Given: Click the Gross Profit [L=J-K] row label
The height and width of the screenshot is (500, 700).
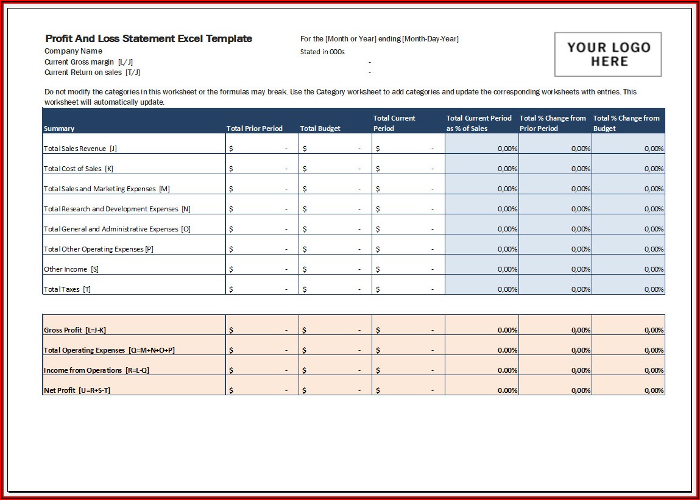Looking at the screenshot, I should 75,330.
